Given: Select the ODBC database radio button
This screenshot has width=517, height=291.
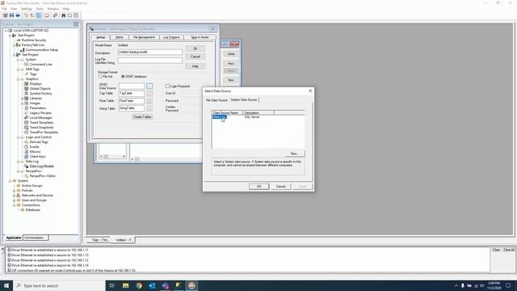Looking at the screenshot, I should (x=123, y=77).
